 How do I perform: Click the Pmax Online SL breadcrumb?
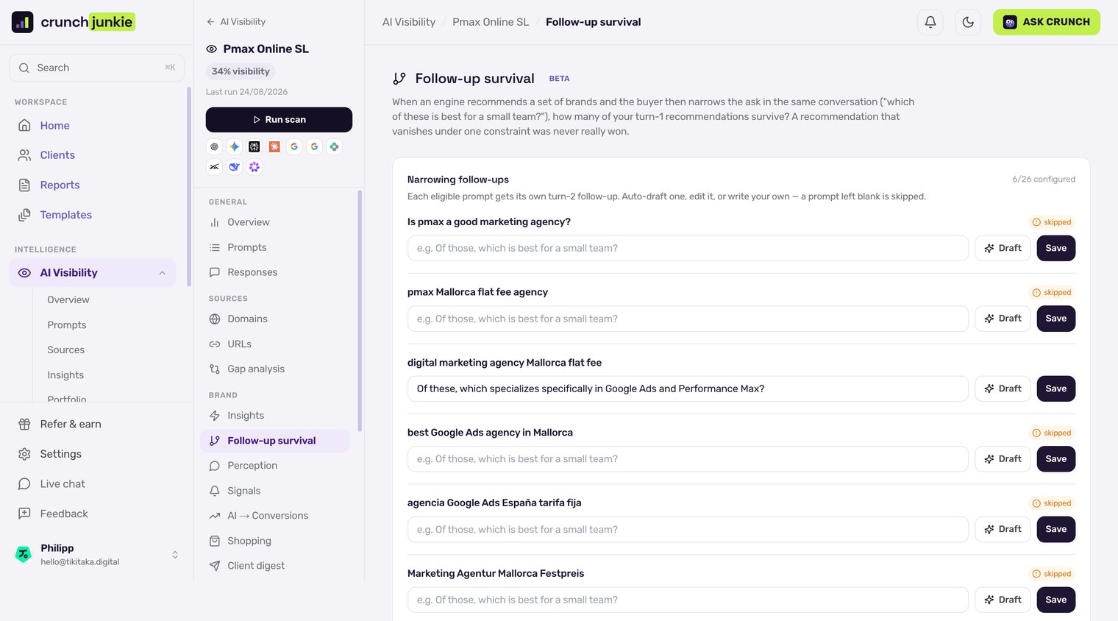pos(491,22)
